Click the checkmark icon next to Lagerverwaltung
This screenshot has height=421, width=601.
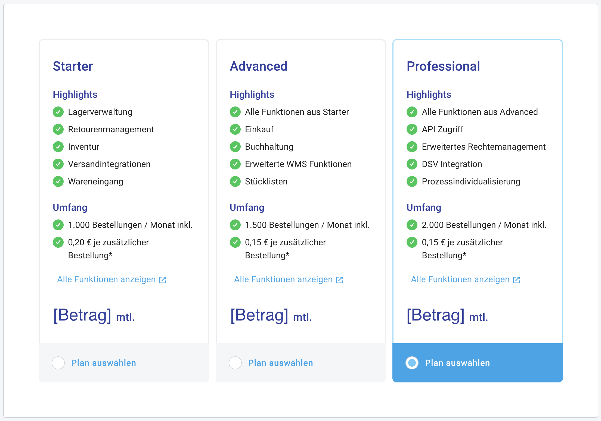(x=58, y=112)
